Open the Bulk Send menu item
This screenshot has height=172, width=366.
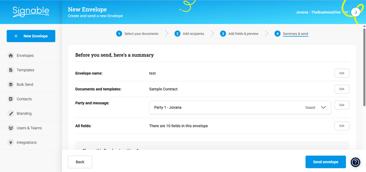tap(31, 85)
